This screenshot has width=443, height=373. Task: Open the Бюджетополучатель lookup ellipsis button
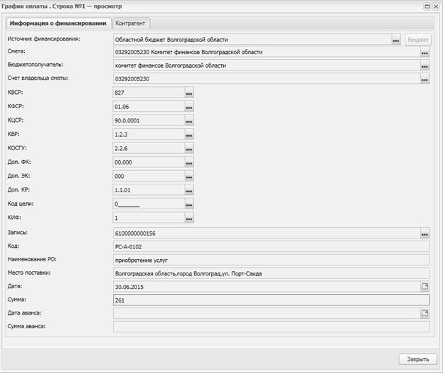point(425,66)
